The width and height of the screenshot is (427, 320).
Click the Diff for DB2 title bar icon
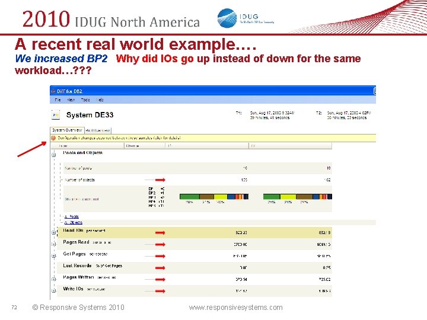(53, 91)
